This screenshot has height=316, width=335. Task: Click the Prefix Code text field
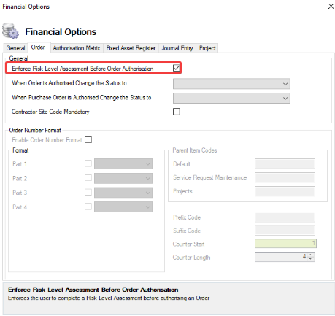point(285,217)
